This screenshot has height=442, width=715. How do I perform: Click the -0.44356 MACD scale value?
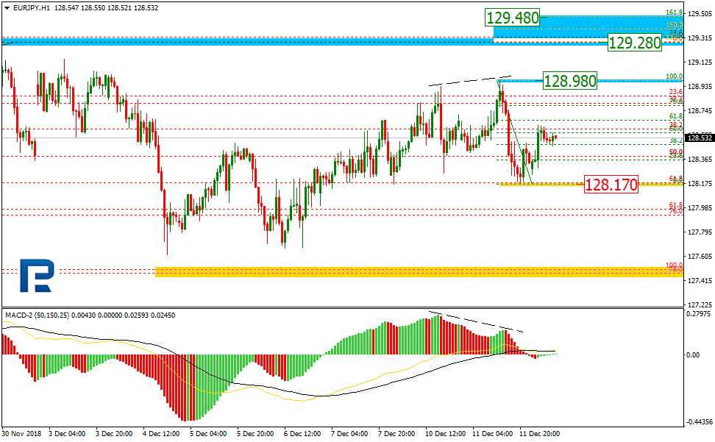click(x=699, y=422)
